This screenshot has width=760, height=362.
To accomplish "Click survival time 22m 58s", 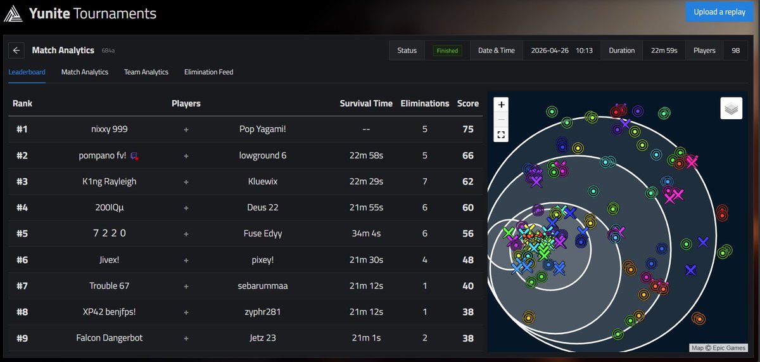I will (x=366, y=156).
